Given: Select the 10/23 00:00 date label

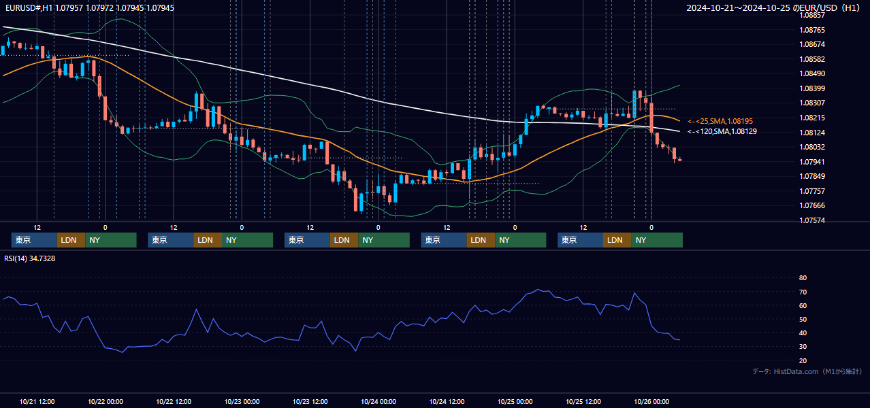Looking at the screenshot, I should 242,401.
